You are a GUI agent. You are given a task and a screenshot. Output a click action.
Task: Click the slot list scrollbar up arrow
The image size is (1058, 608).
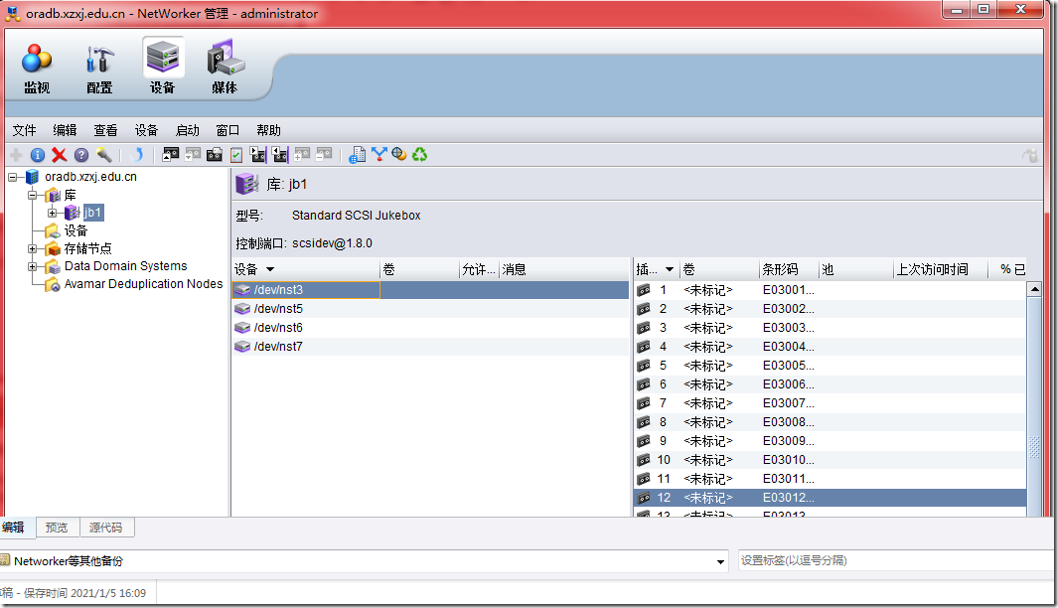click(1034, 289)
